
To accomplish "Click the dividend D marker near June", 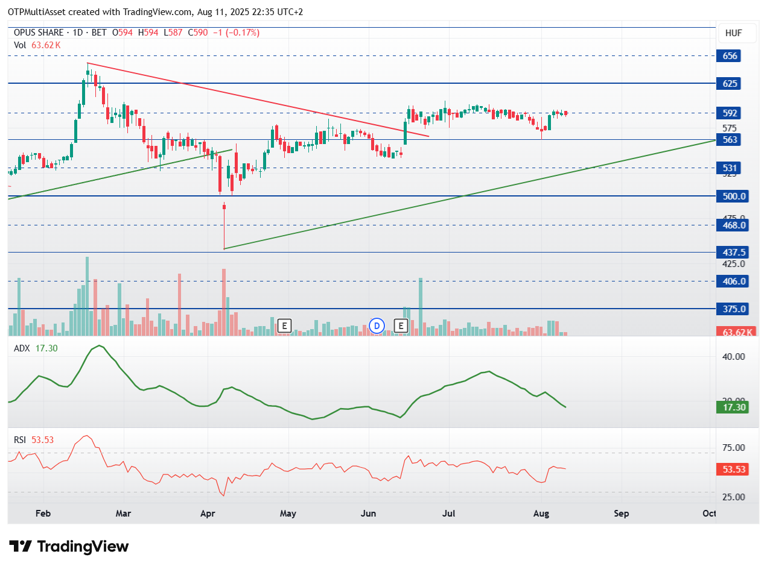I will pyautogui.click(x=377, y=327).
